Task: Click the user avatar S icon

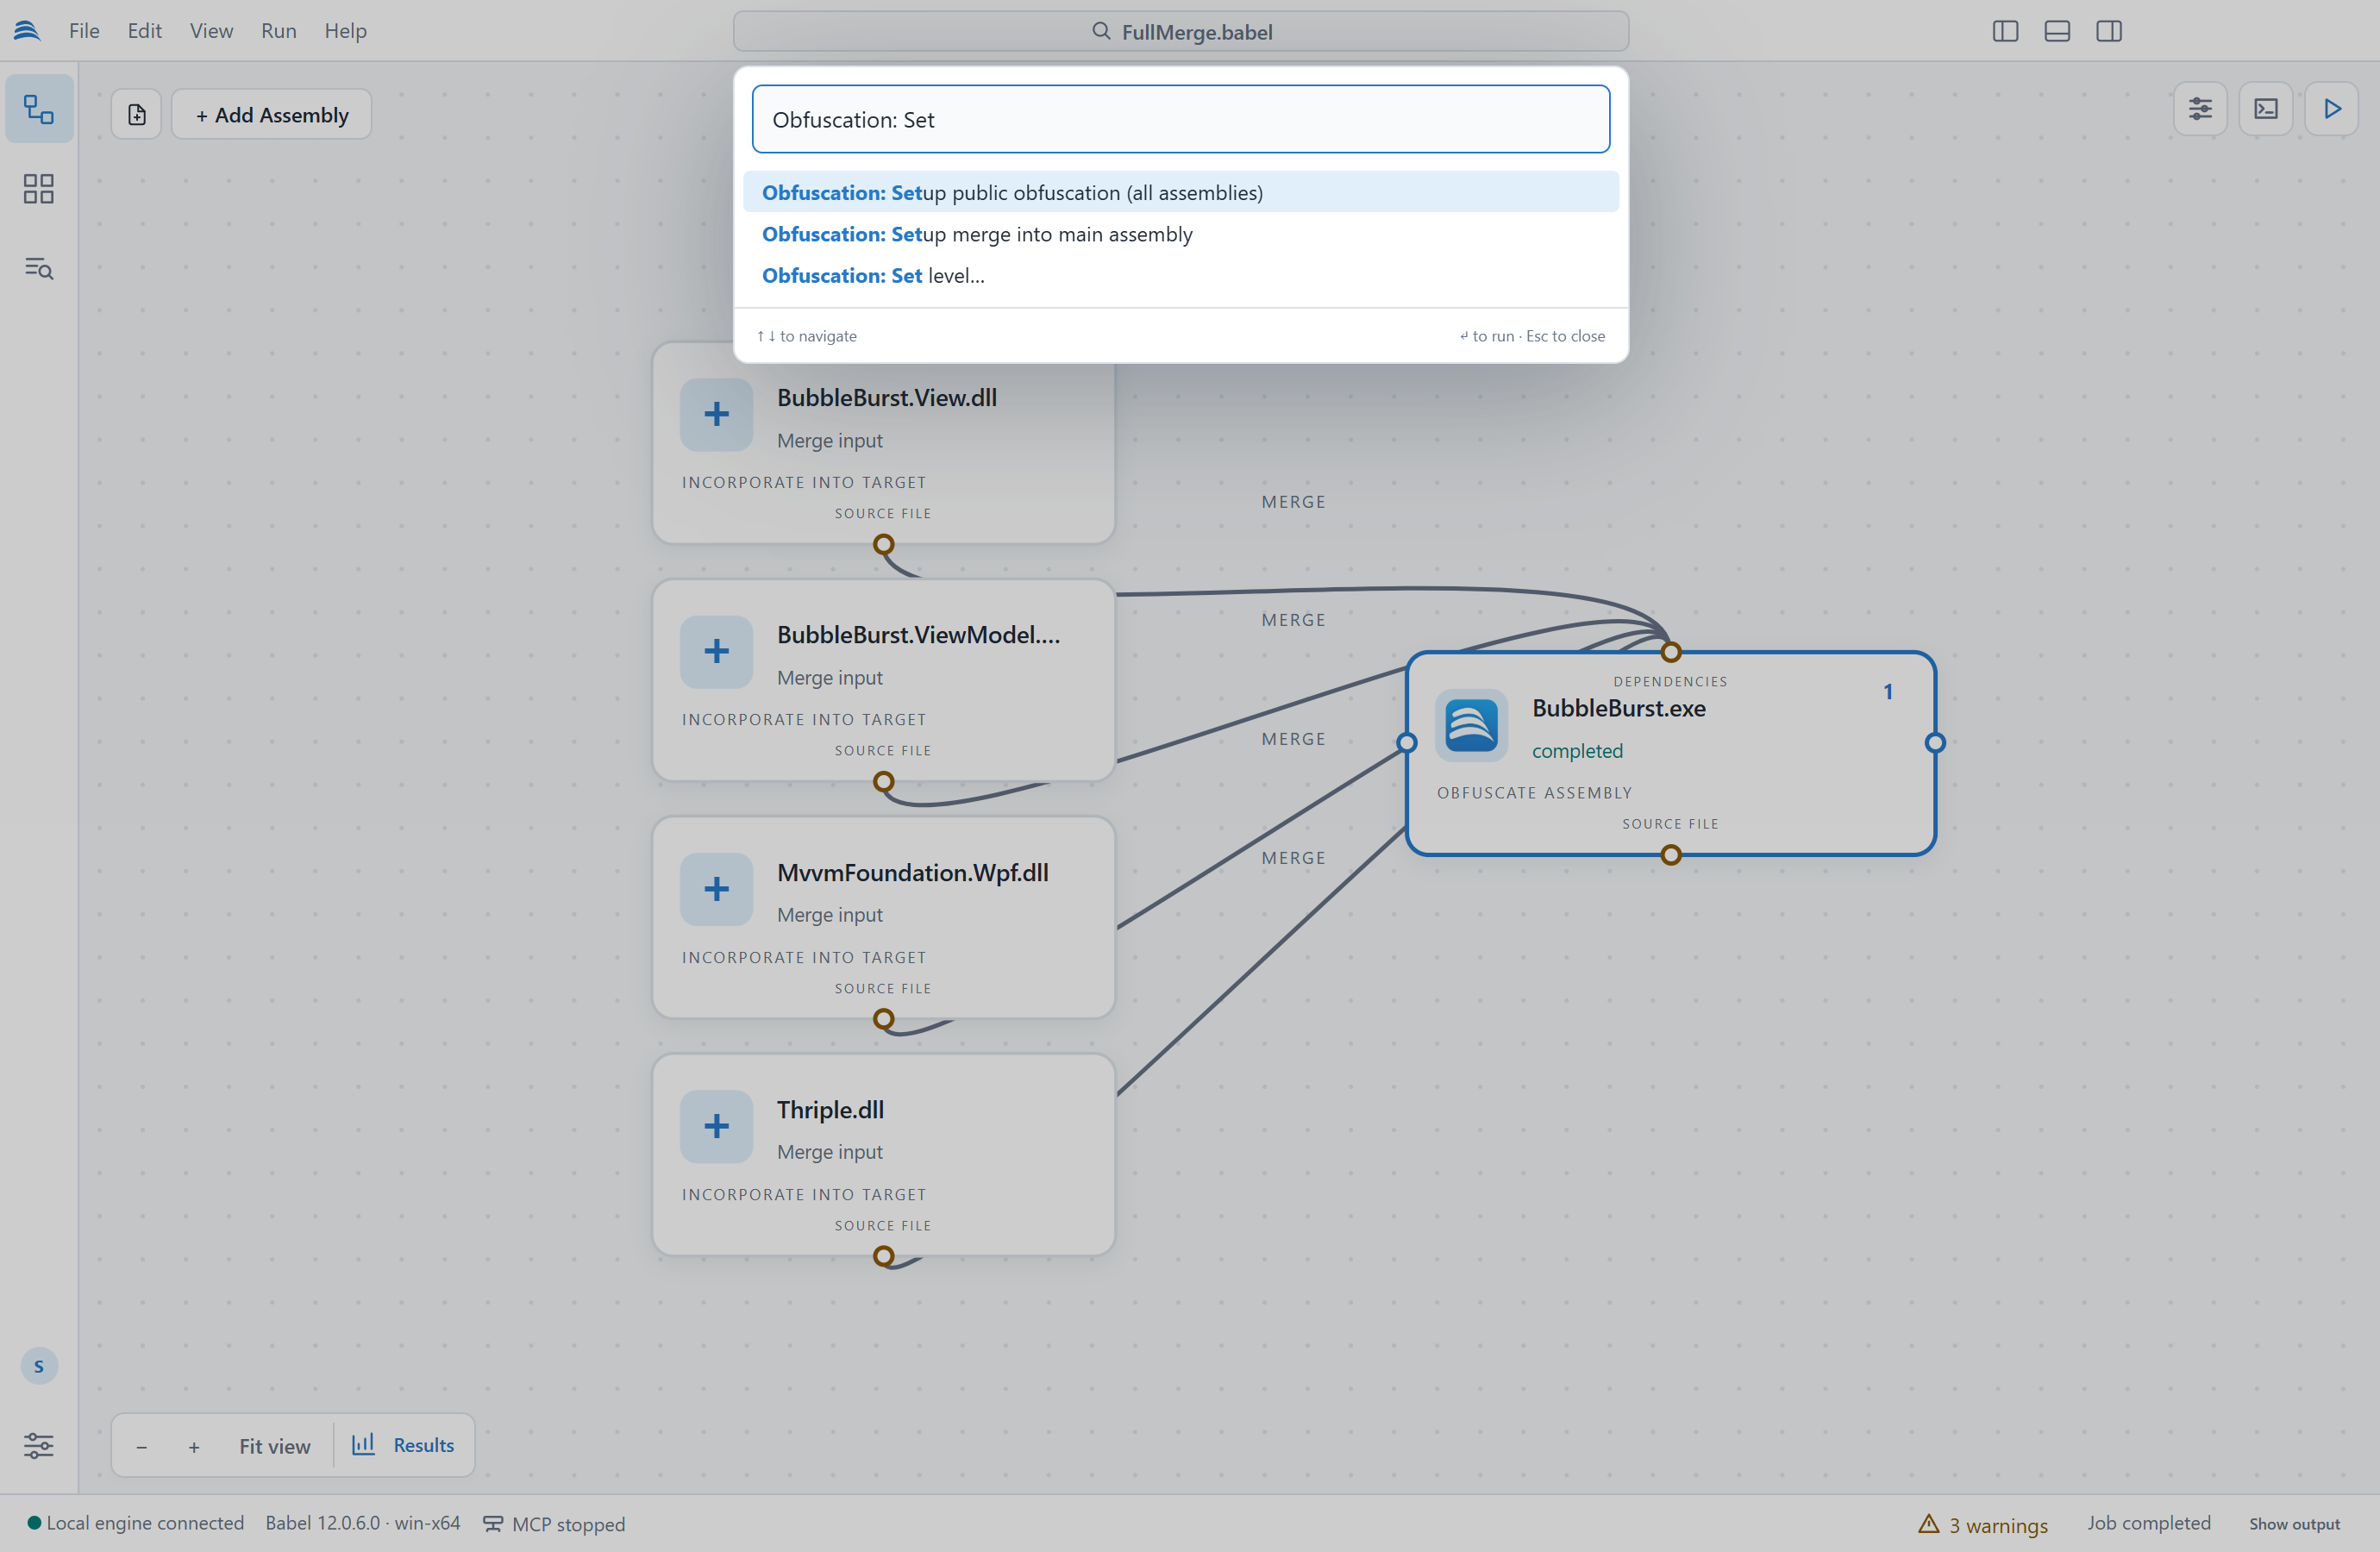Action: coord(39,1366)
